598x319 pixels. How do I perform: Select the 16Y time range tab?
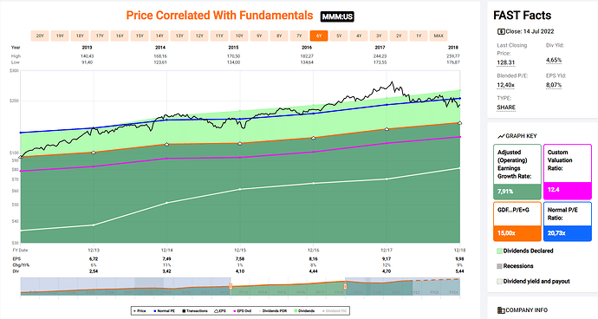pyautogui.click(x=120, y=36)
